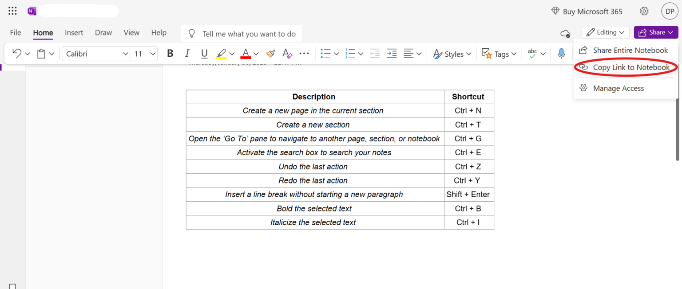682x289 pixels.
Task: Start a numbered list
Action: coord(350,53)
